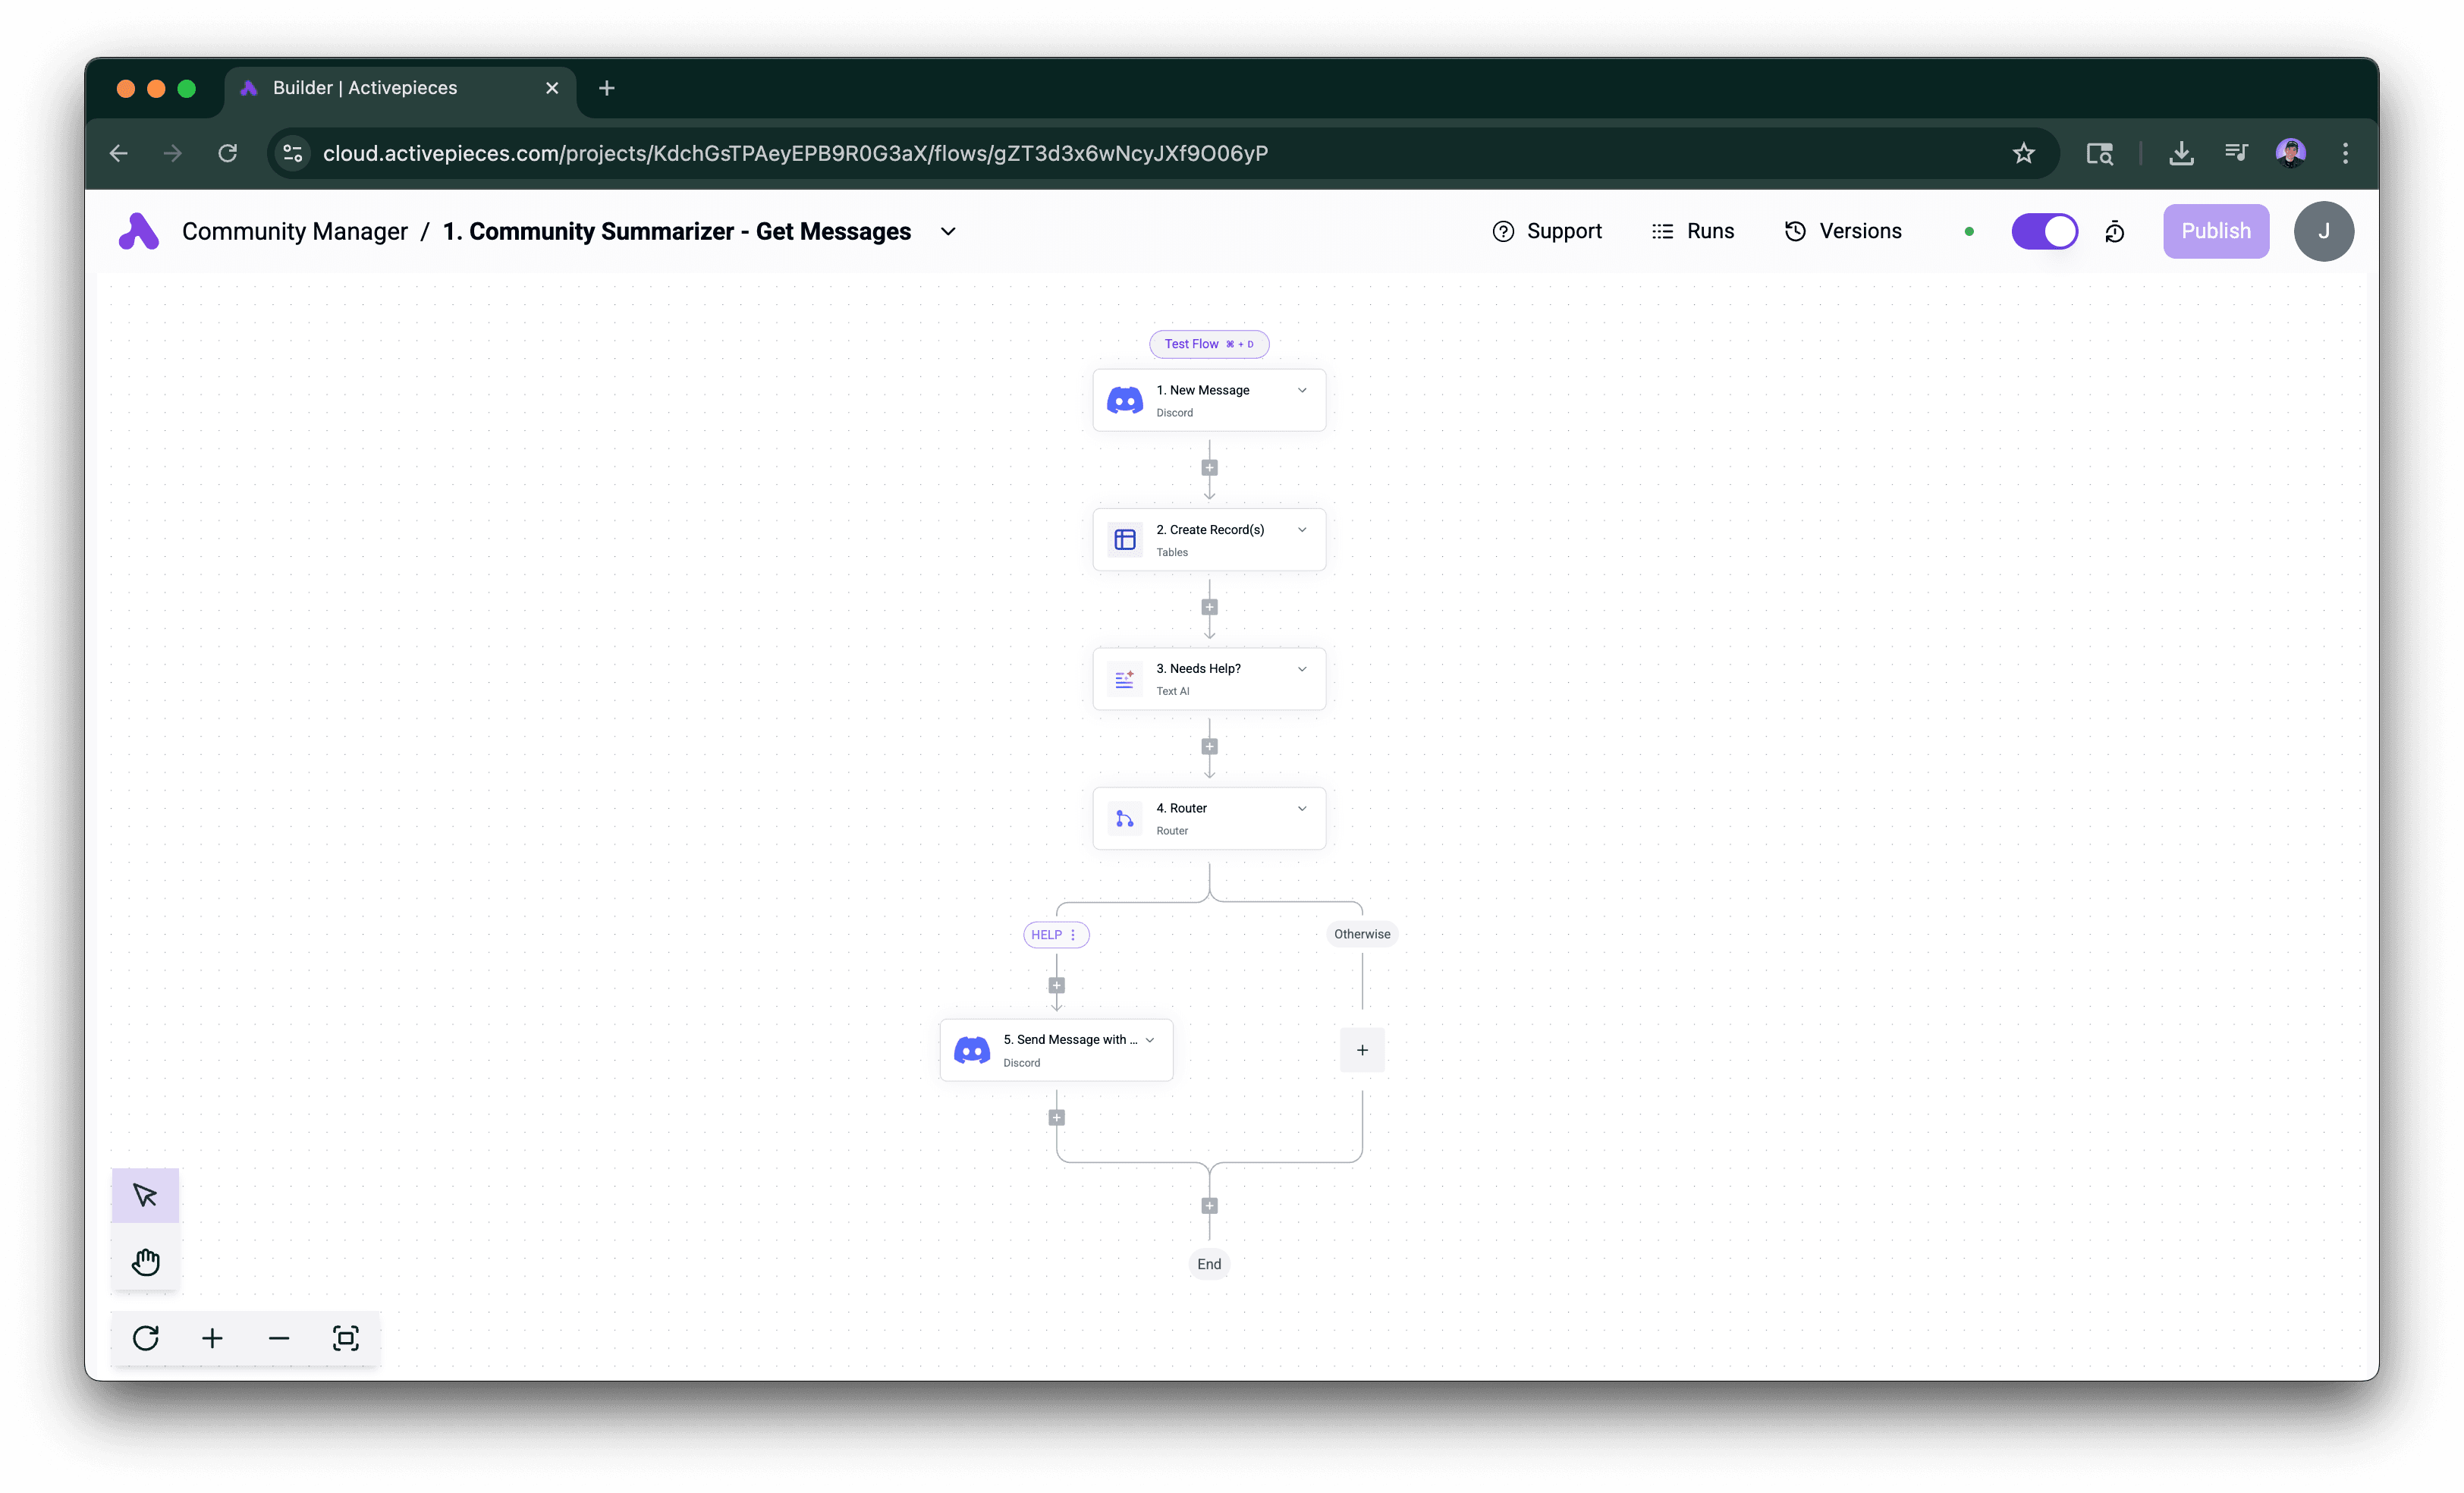This screenshot has height=1493, width=2464.
Task: Open Chrome profile avatar
Action: click(x=2291, y=153)
